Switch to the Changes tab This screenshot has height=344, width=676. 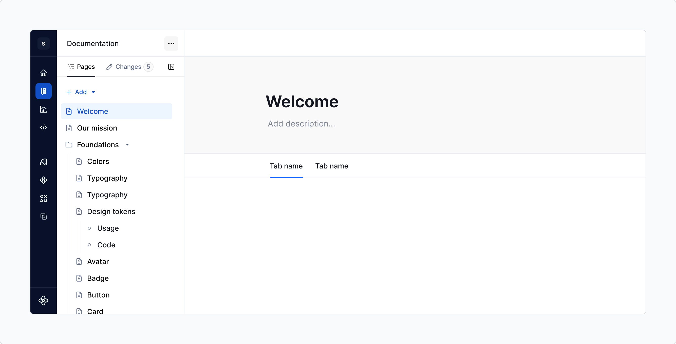[x=129, y=67]
